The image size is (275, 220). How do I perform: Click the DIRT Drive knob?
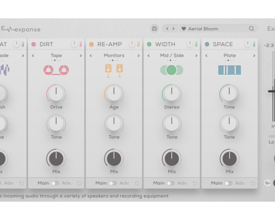(x=56, y=94)
